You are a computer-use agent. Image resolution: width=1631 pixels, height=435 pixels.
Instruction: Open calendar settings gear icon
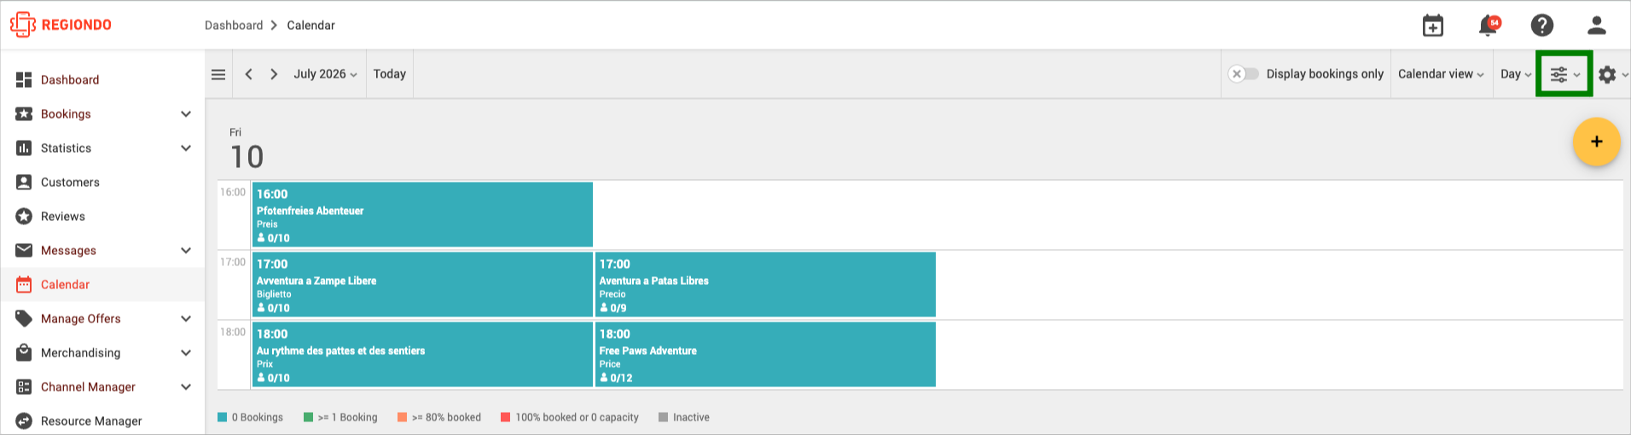click(1612, 74)
